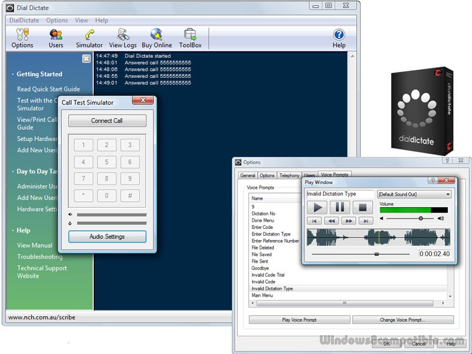Viewport: 472px width, 354px height.
Task: Select 'Main Menu' voice prompt row
Action: (349, 296)
